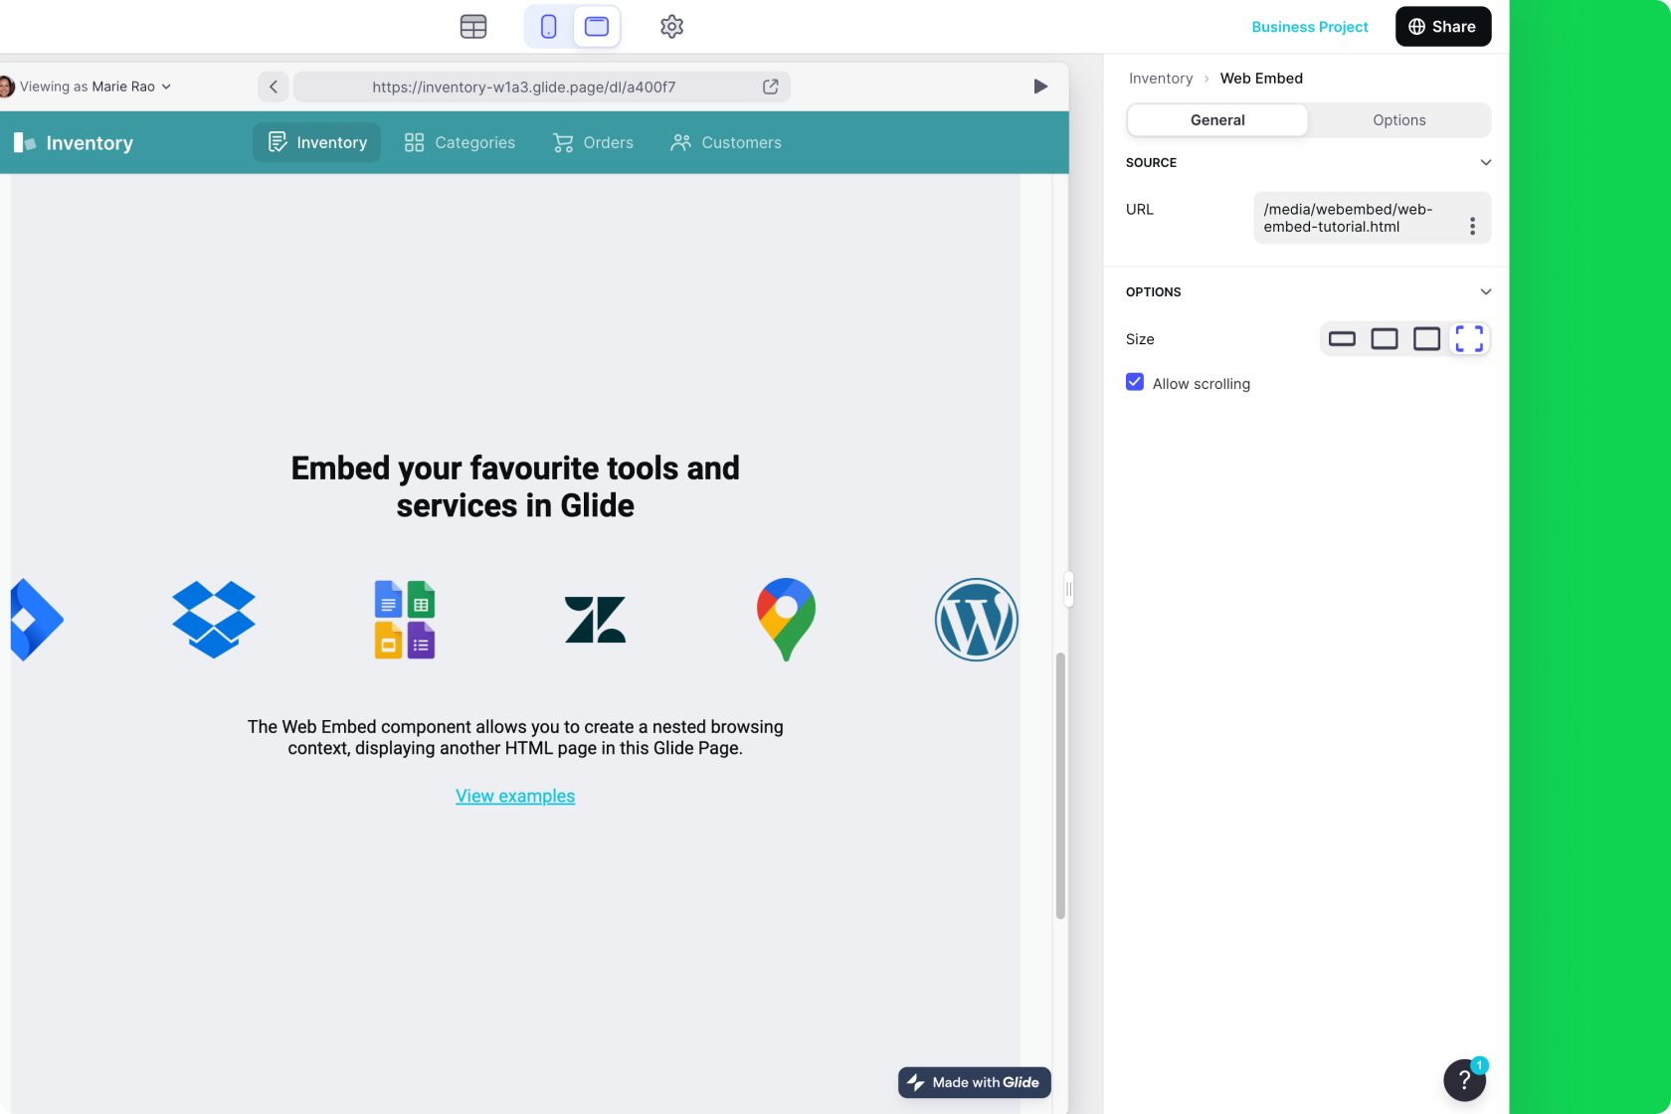
Task: Switch preview to phone view
Action: click(548, 27)
